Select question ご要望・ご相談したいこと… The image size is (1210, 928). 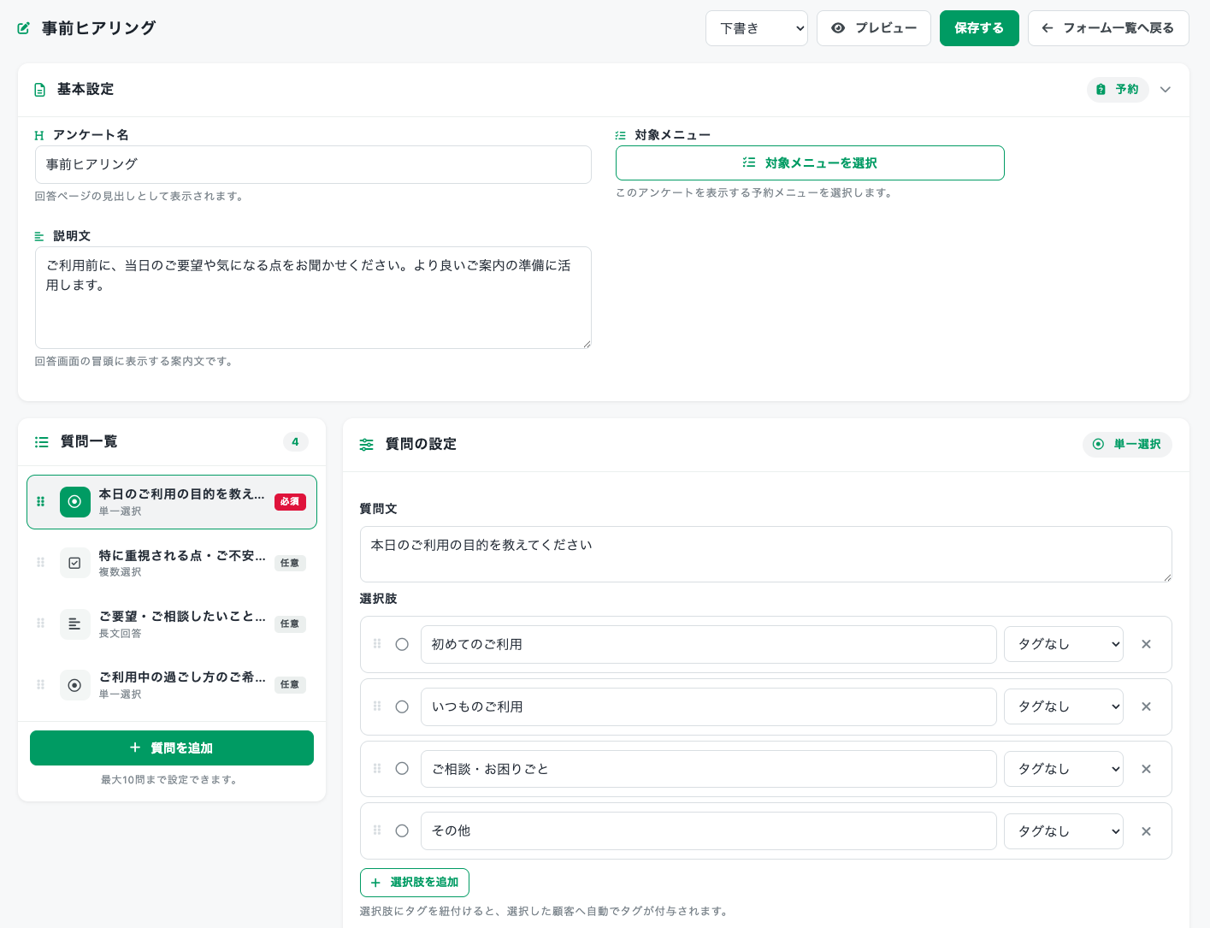pyautogui.click(x=172, y=624)
